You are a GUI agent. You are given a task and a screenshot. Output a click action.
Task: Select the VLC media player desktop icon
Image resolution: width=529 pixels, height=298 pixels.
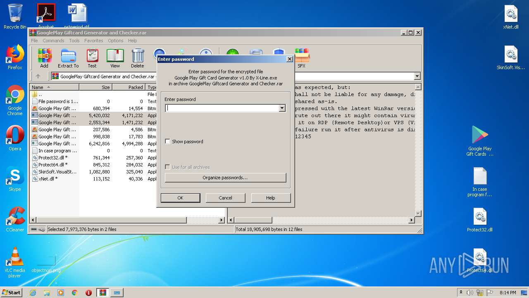click(x=15, y=262)
